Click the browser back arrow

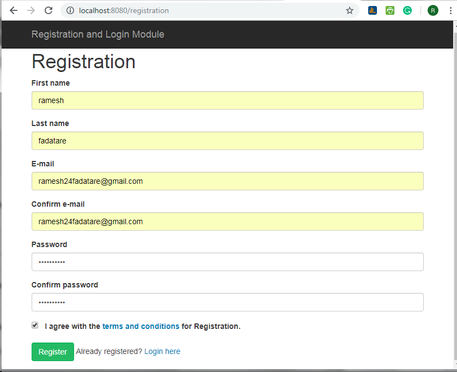[x=14, y=10]
